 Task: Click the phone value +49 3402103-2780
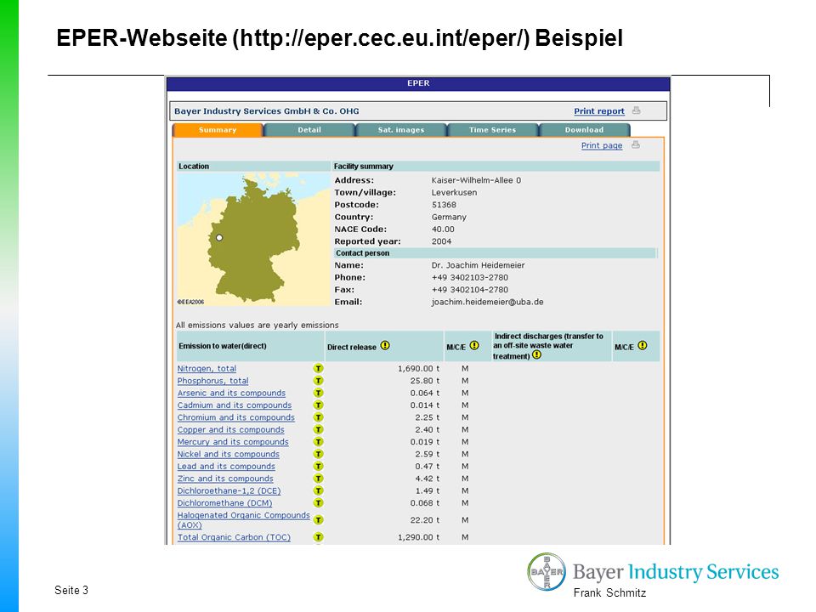(469, 277)
